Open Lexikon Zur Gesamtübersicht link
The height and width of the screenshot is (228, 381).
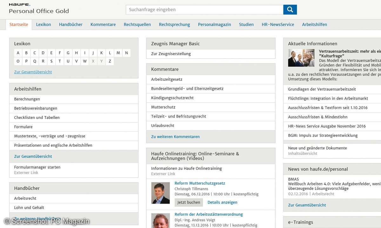(33, 72)
